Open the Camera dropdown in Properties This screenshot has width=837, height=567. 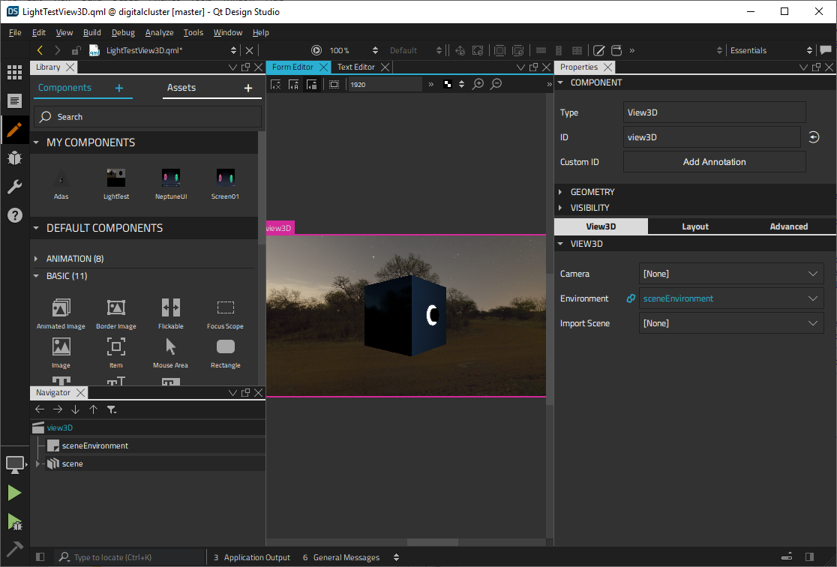click(731, 273)
